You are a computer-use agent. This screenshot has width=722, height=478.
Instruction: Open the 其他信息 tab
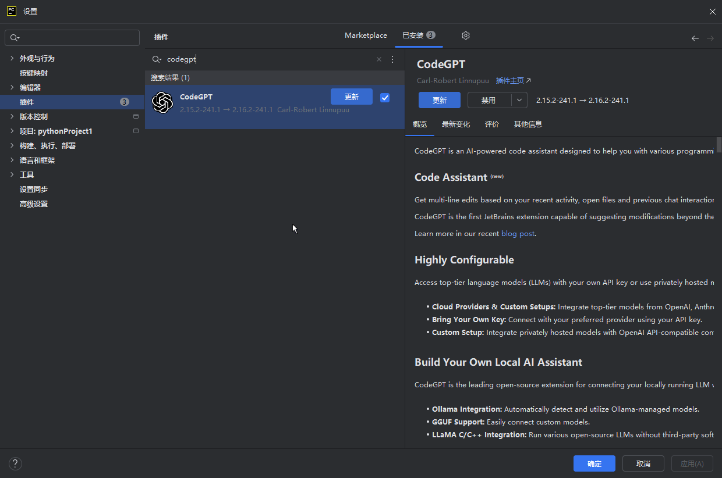(x=528, y=124)
